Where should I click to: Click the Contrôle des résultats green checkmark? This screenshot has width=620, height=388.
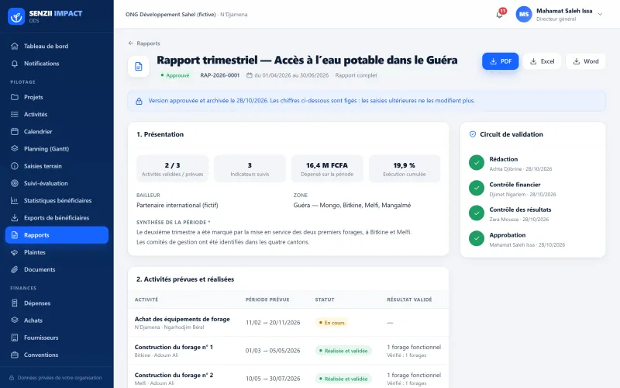pyautogui.click(x=477, y=213)
